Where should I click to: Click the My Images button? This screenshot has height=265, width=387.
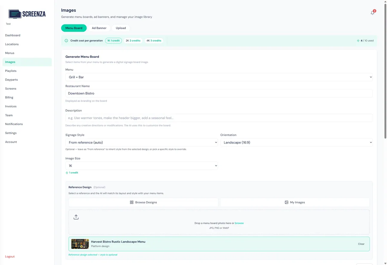[295, 202]
